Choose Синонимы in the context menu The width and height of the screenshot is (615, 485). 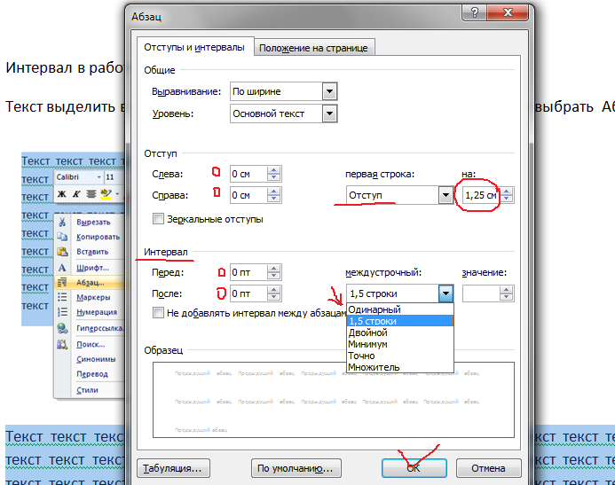[x=96, y=359]
